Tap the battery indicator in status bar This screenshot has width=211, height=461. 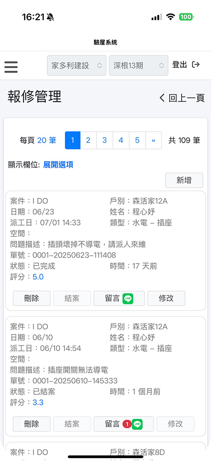pos(186,17)
